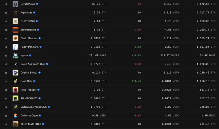This screenshot has height=129, width=219.
Task: Click the Pudgy Penguins verified badge
Action: (41, 47)
